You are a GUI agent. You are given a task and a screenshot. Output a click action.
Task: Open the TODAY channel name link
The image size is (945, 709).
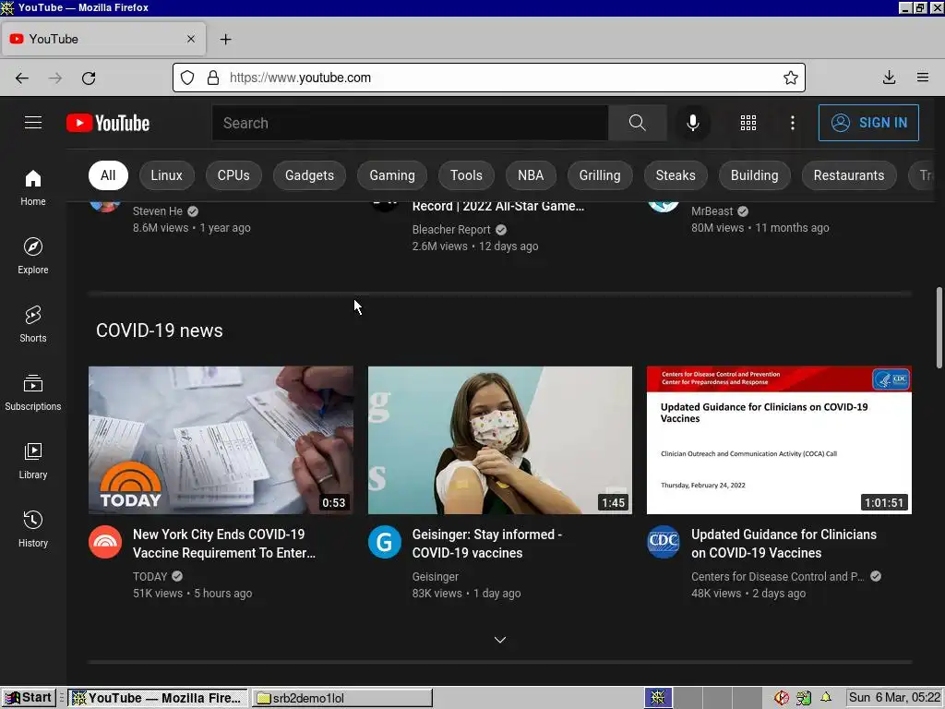(150, 576)
